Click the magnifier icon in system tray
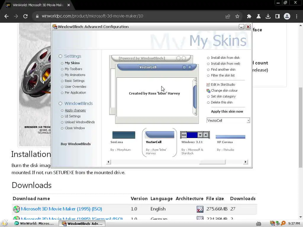 pyautogui.click(x=283, y=223)
